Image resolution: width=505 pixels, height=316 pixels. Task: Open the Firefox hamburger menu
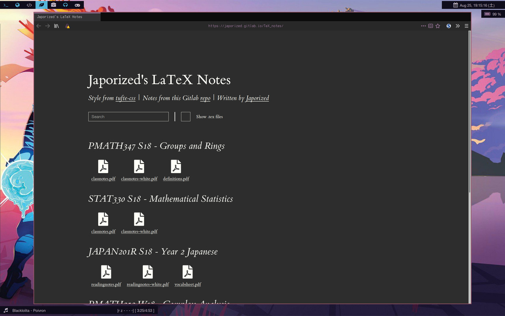coord(466,26)
